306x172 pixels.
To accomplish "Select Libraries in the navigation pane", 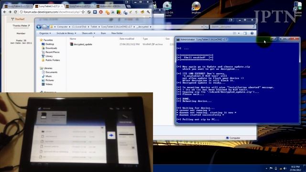I will point(46,68).
